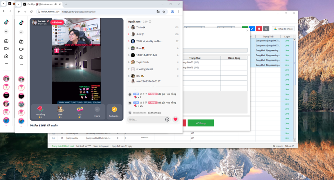
Task: Open the LIVE icon in front TikTok sidebar
Action: point(21,42)
